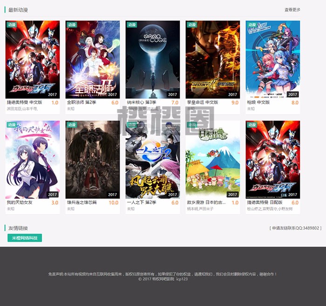Click 2017 year badge on 我的天劫女友 poster

52,195
